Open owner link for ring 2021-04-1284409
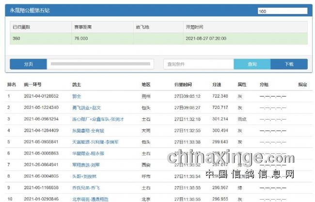 89,130
